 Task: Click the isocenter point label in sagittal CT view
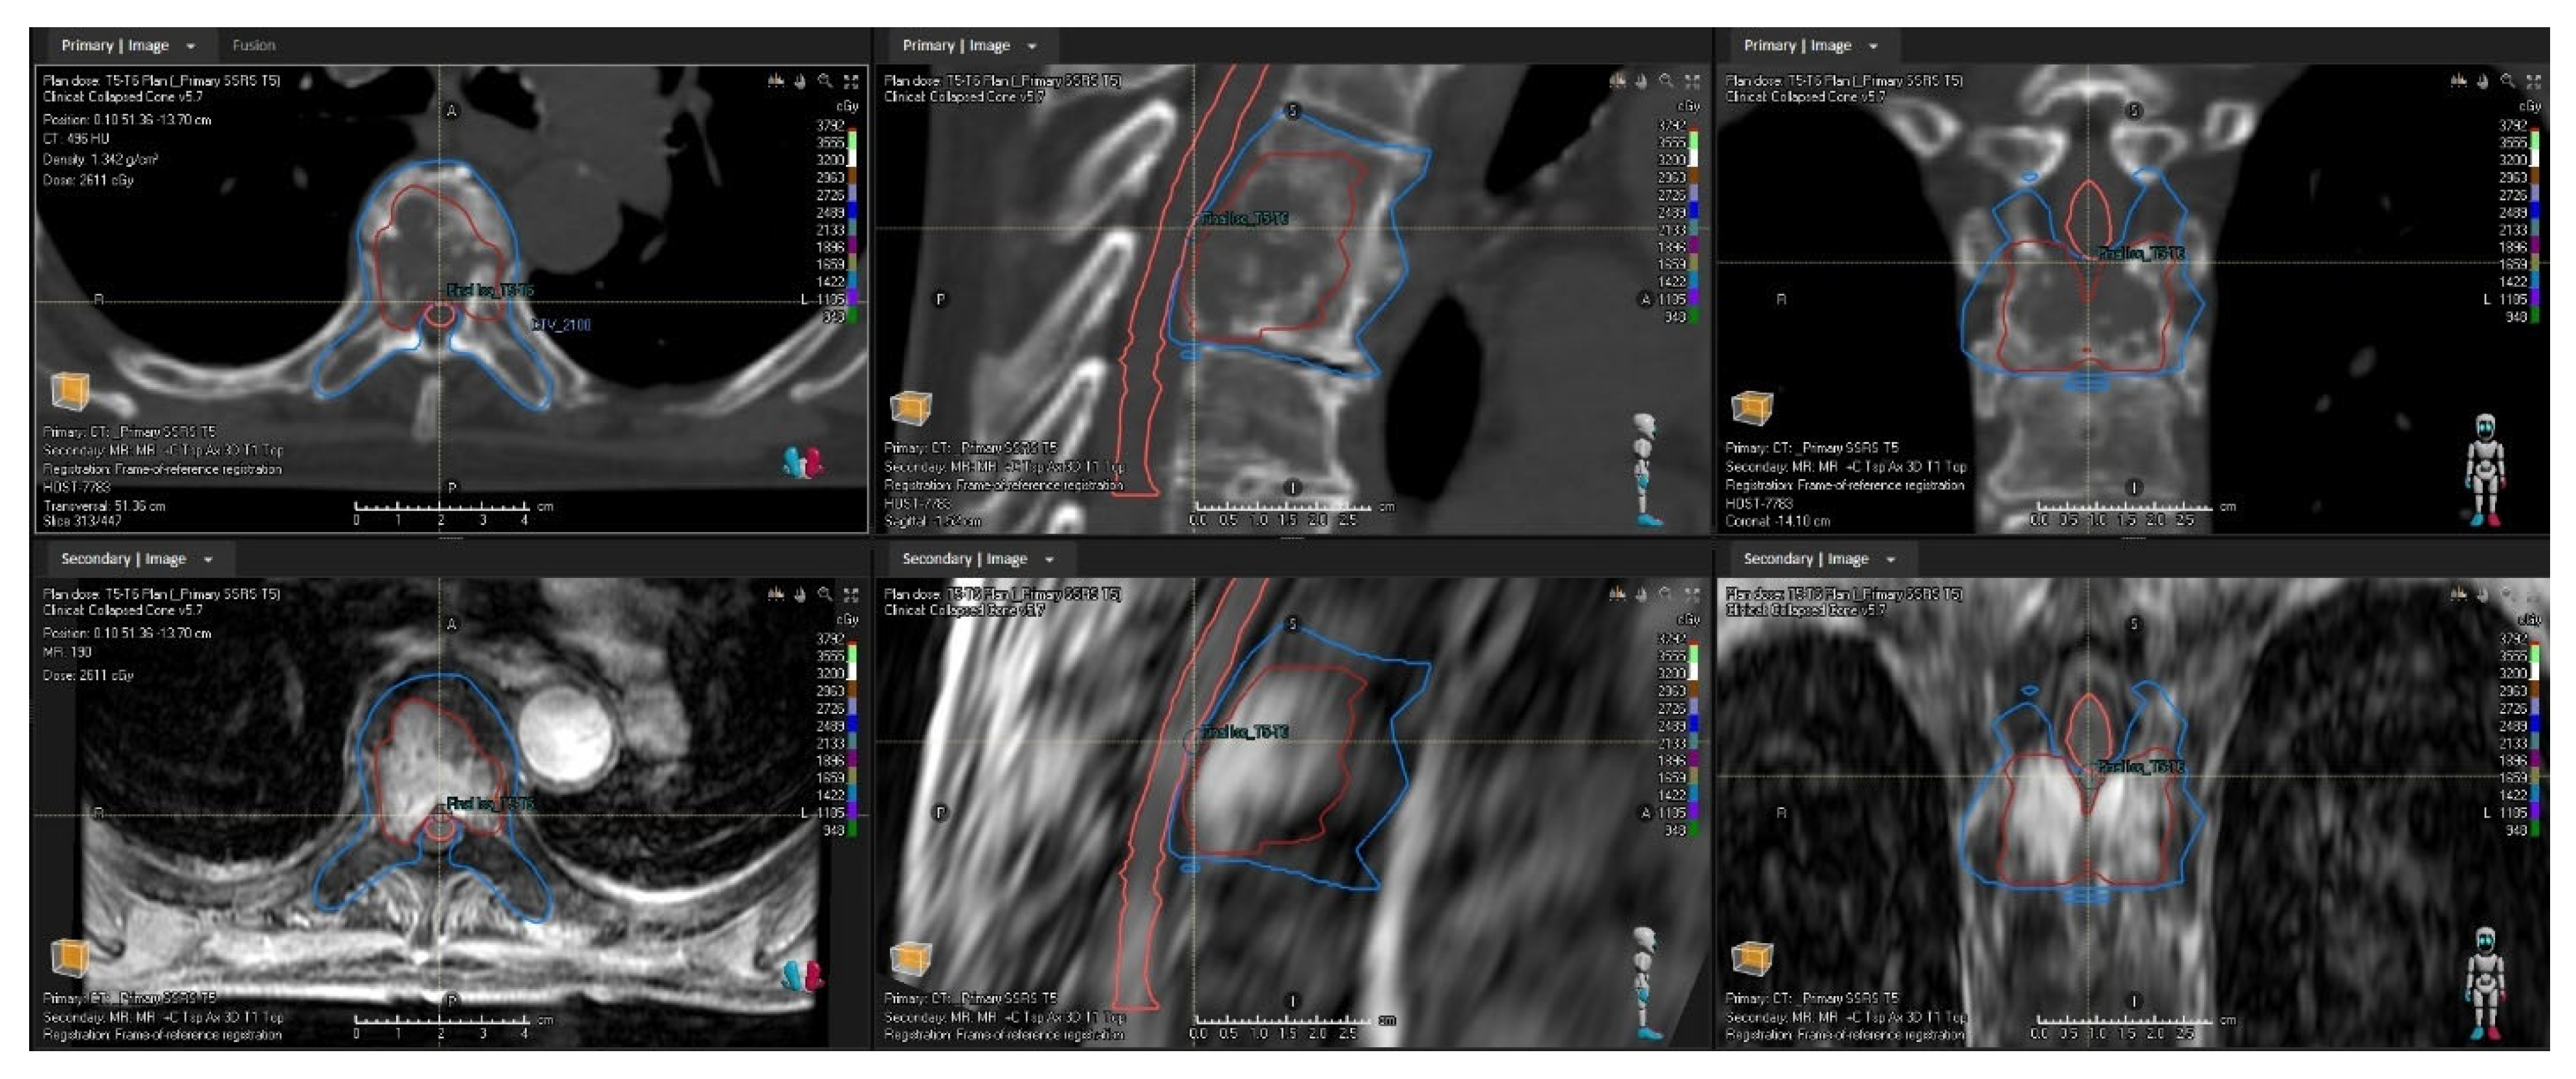[x=1244, y=218]
